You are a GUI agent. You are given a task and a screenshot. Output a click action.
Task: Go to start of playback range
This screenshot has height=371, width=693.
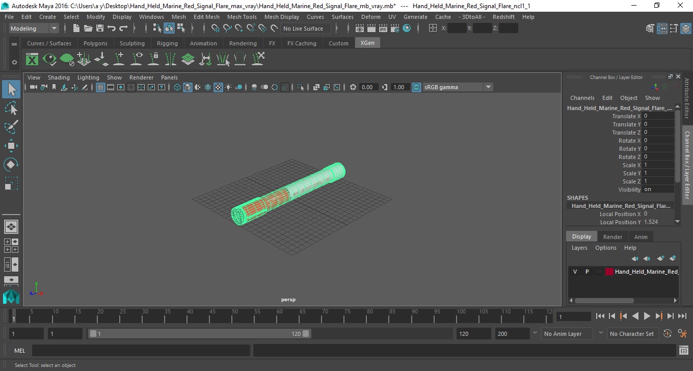pos(600,316)
